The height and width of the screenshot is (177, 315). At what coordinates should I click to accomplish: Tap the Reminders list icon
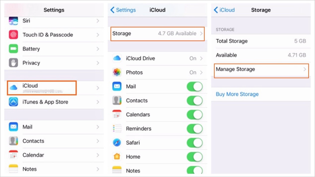point(117,128)
